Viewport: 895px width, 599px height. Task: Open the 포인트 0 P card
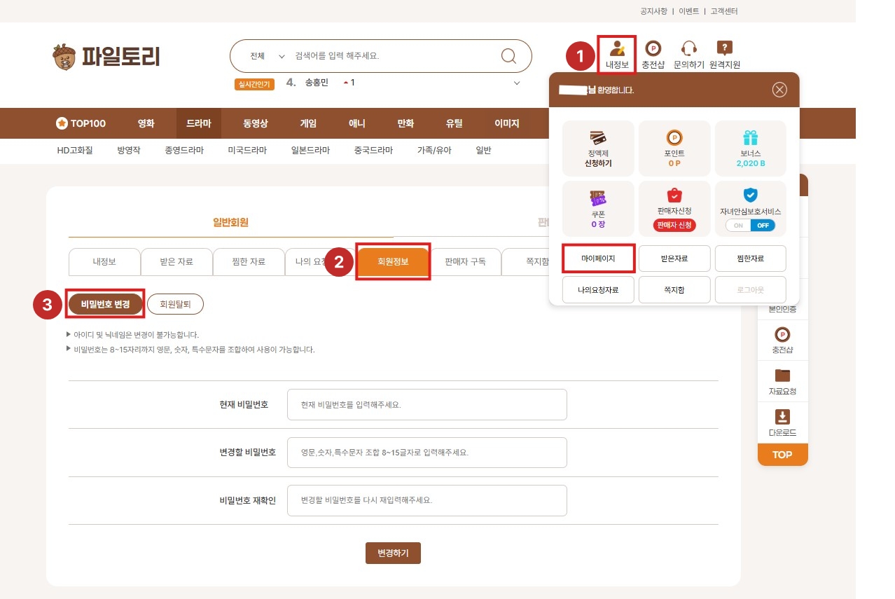[x=674, y=149]
